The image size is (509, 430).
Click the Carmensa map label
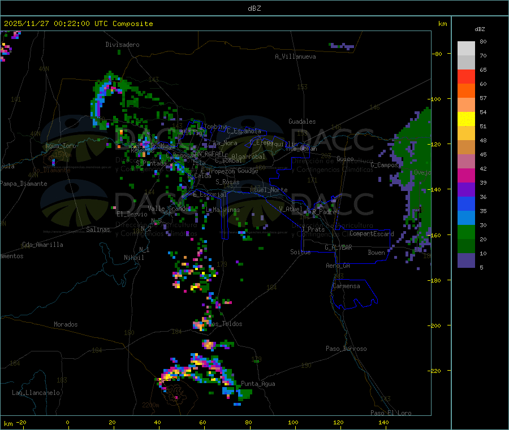pyautogui.click(x=346, y=286)
